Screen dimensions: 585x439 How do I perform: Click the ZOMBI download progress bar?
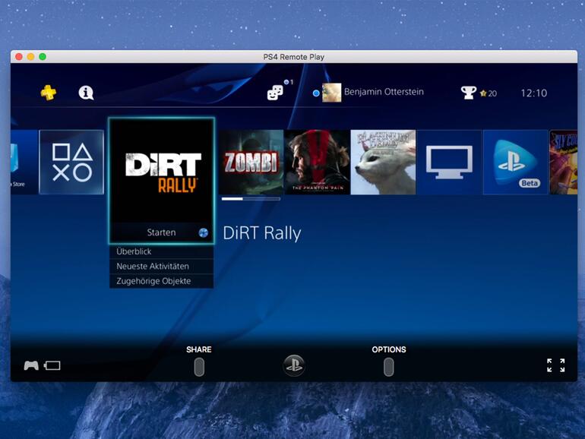coord(251,199)
